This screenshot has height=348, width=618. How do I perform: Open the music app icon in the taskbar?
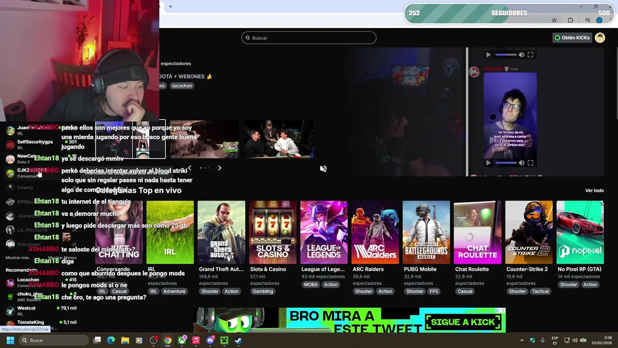[x=196, y=340]
